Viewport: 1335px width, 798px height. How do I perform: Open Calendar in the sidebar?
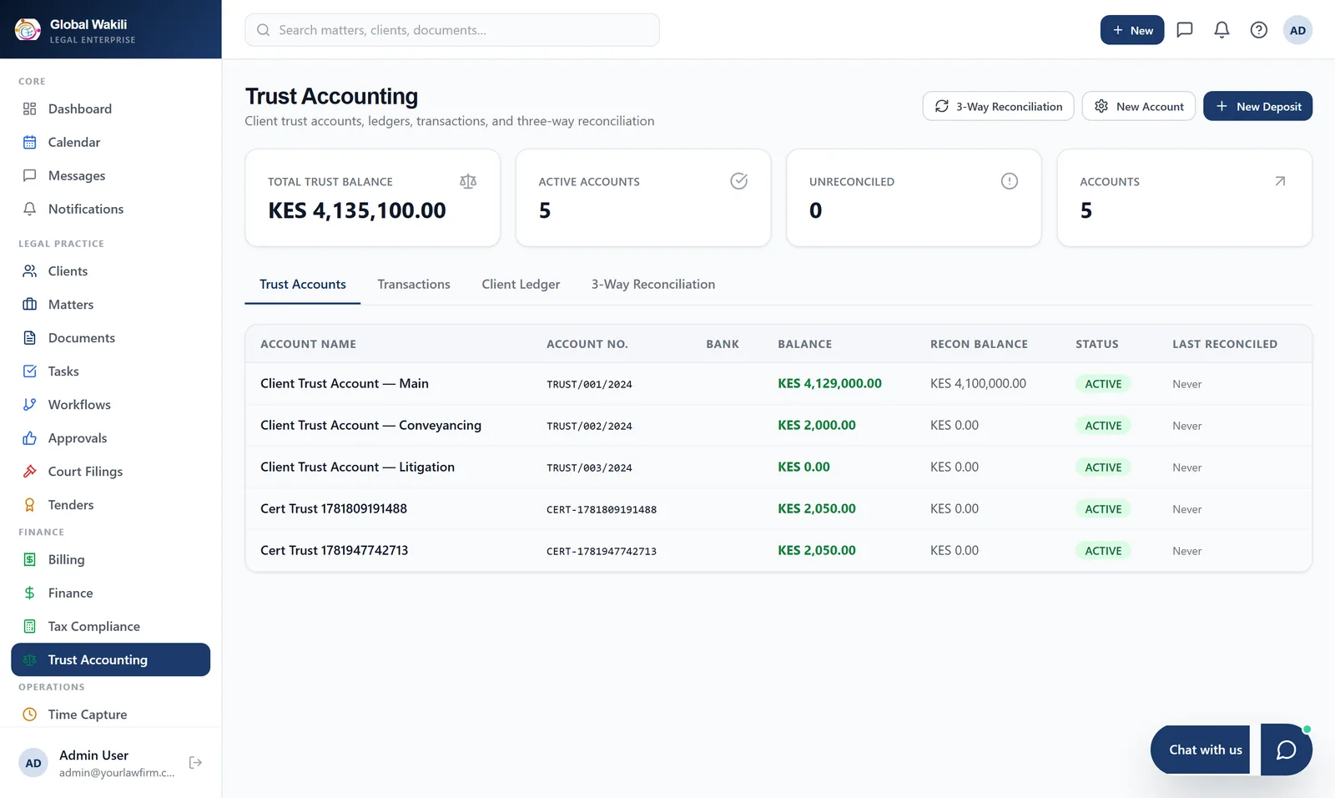110,142
